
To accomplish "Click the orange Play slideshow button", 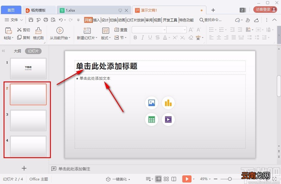I will pyautogui.click(x=187, y=179).
